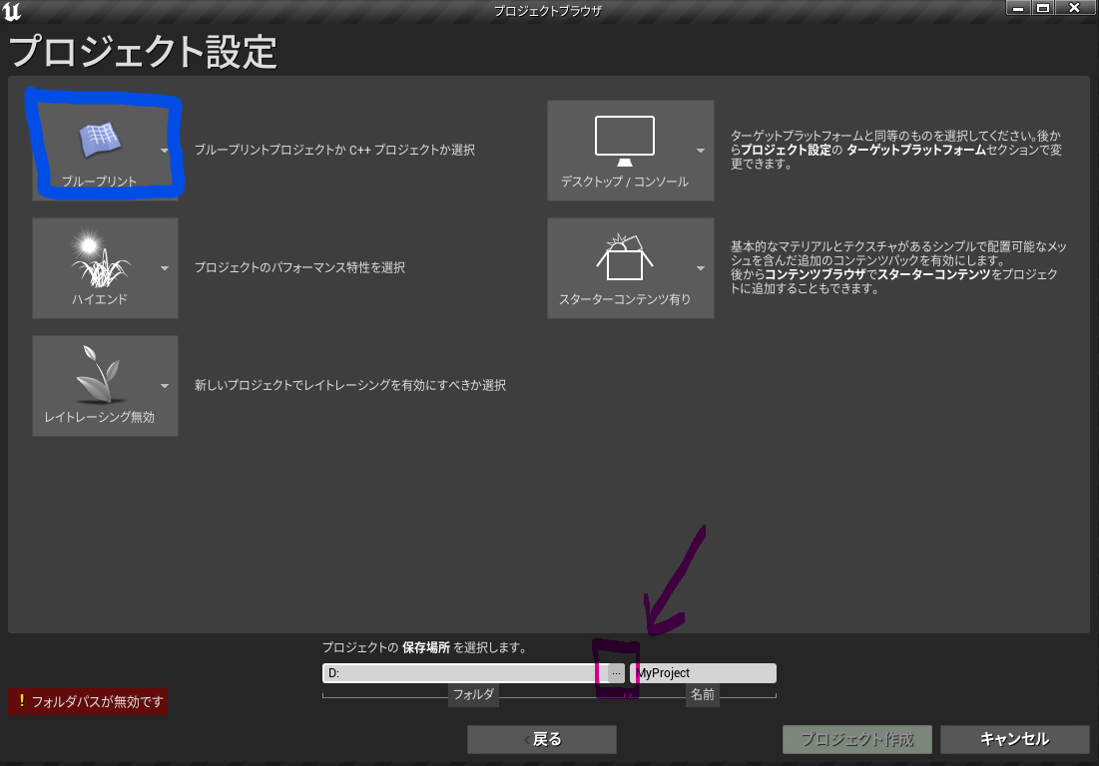
Task: Click the プロジェクトのパフォーマンス特性を選択 text
Action: pos(299,267)
